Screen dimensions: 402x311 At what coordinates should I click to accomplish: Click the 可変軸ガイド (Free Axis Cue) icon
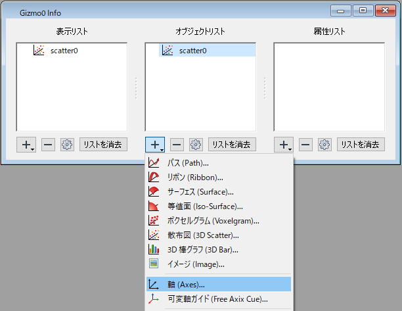point(154,299)
